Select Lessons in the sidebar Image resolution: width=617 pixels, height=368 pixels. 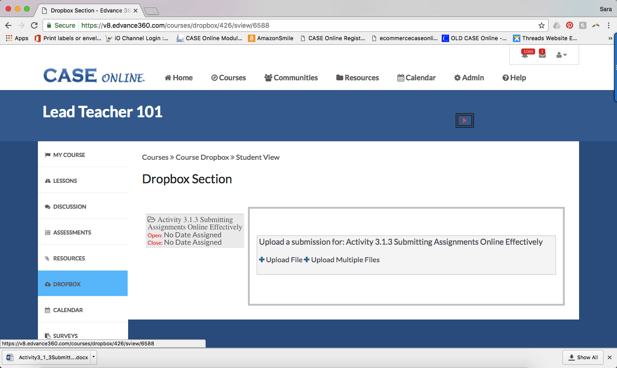tap(65, 181)
